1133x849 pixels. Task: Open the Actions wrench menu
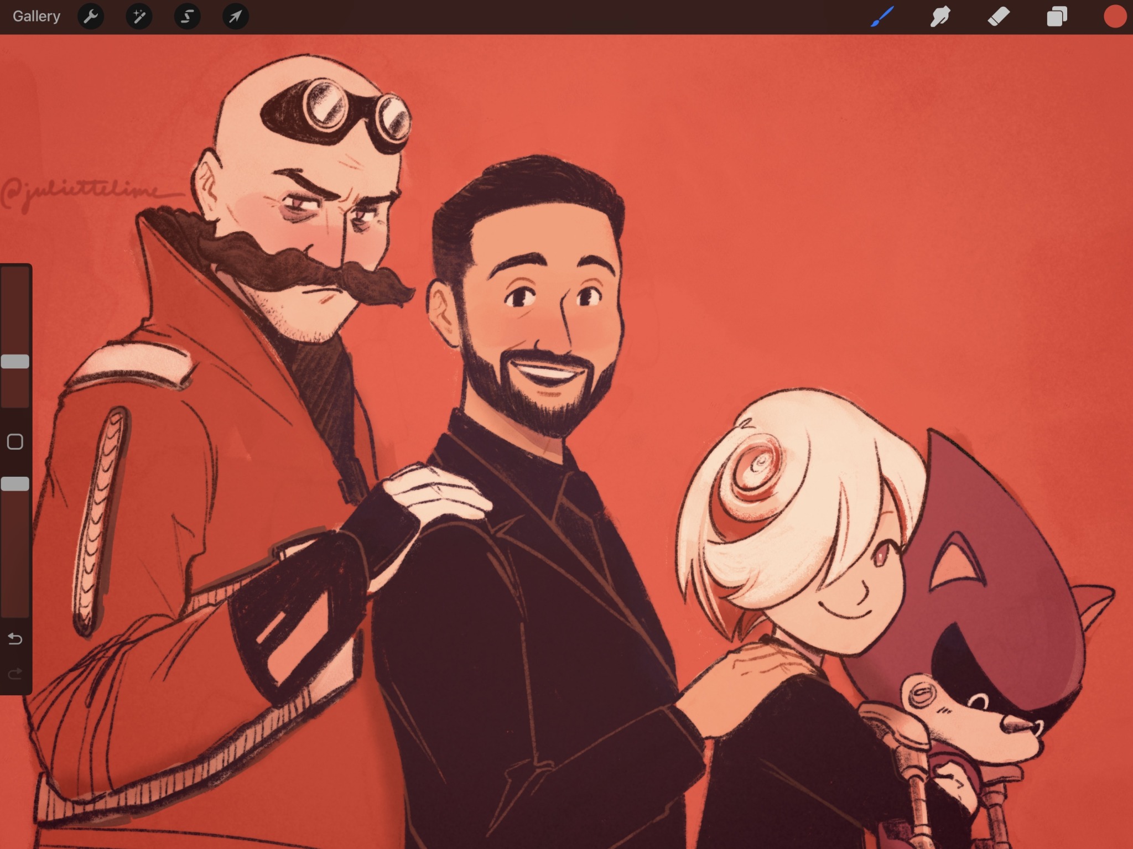point(91,17)
